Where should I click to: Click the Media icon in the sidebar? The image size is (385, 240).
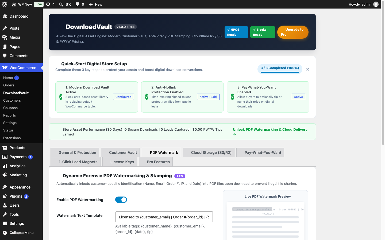pos(5,37)
